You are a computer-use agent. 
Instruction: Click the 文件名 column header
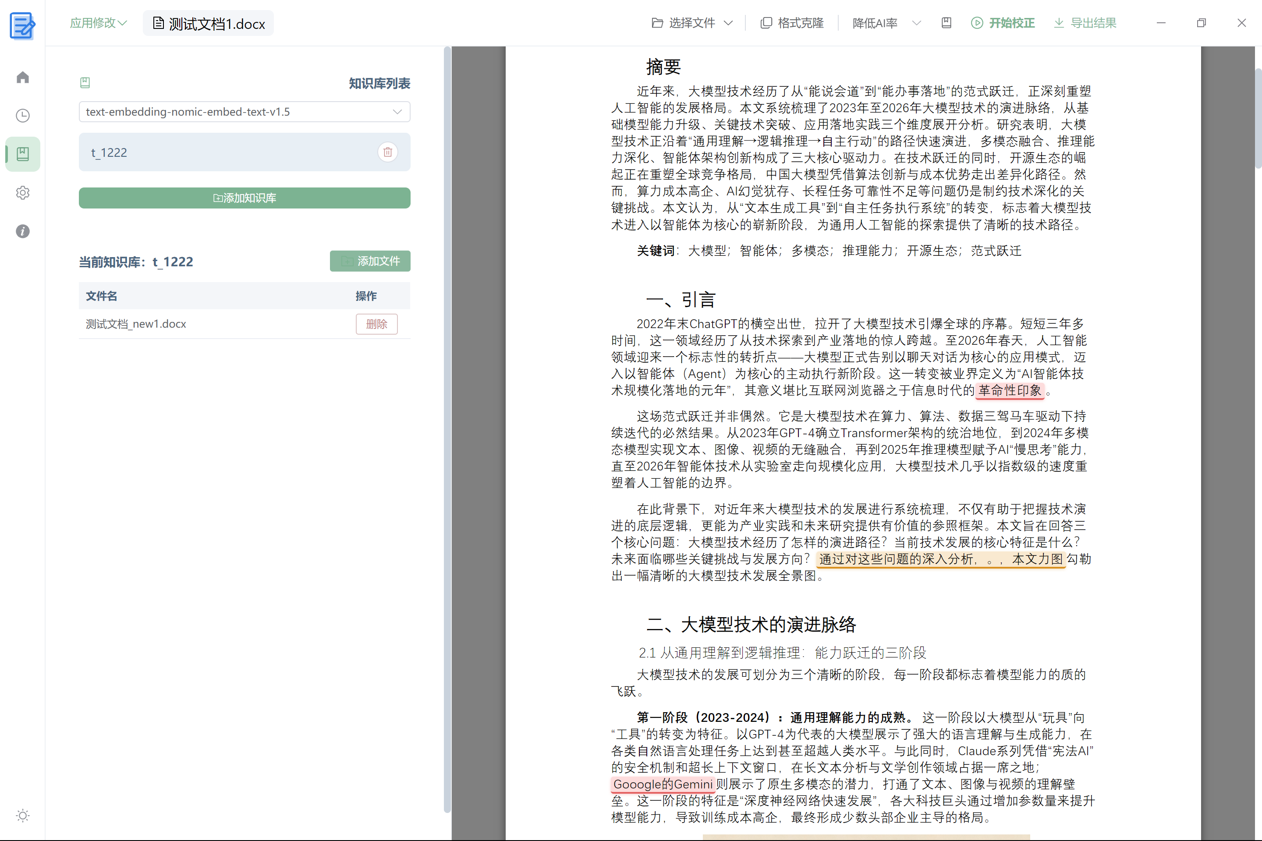(101, 296)
